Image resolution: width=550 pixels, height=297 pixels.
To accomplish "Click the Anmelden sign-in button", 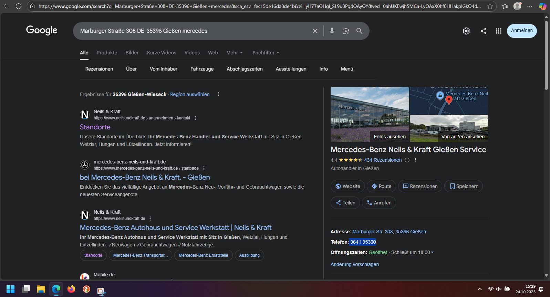I will click(x=522, y=31).
